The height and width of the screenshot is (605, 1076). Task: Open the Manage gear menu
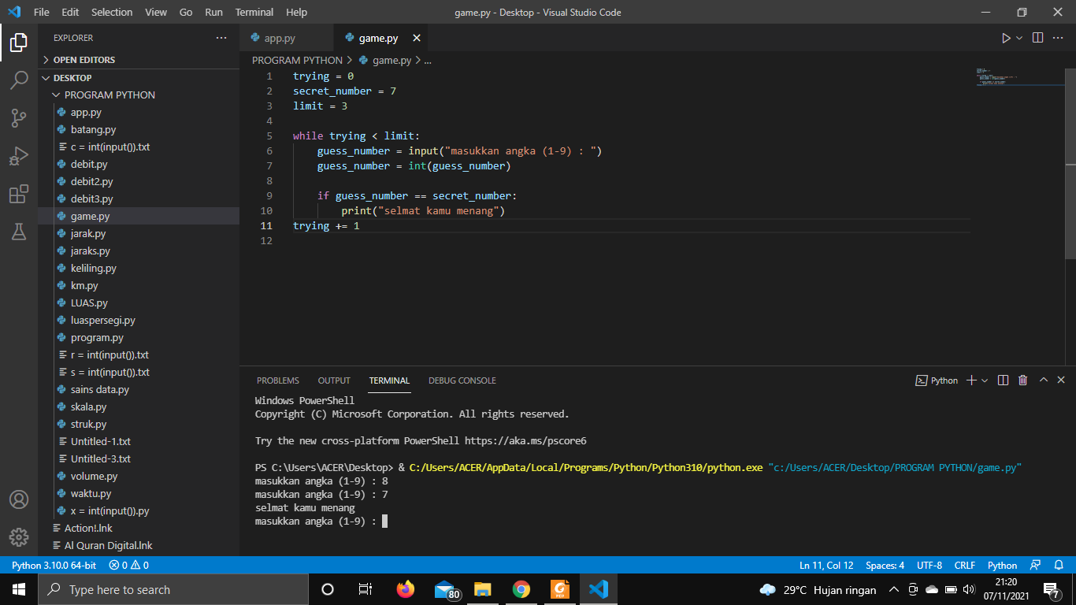(19, 537)
